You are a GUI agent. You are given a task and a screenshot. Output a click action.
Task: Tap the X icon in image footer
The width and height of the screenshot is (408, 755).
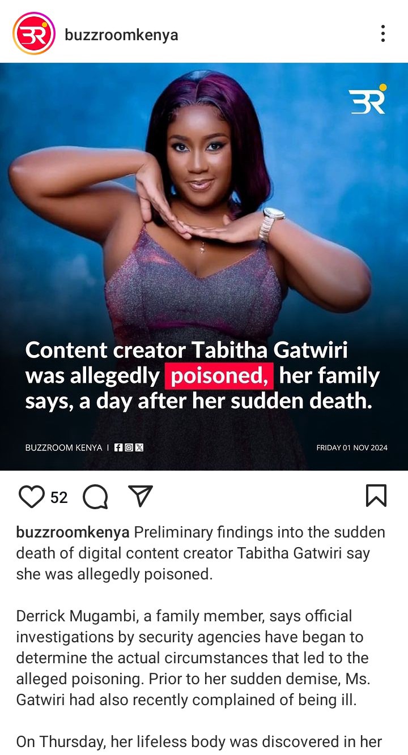click(x=139, y=447)
